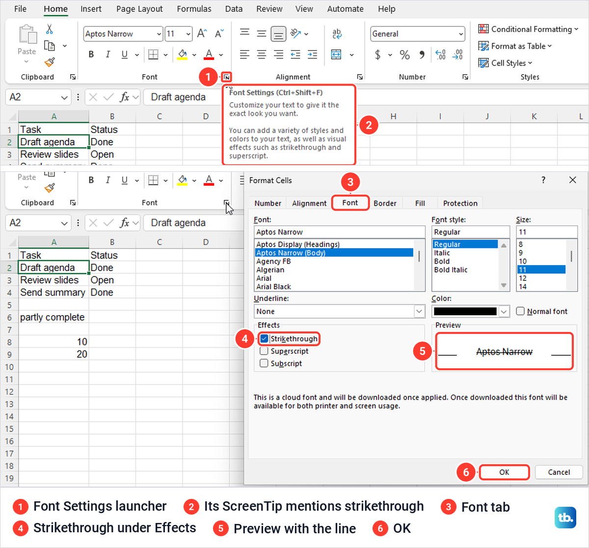The height and width of the screenshot is (548, 589).
Task: Click Increase Indent icon
Action: pyautogui.click(x=312, y=55)
